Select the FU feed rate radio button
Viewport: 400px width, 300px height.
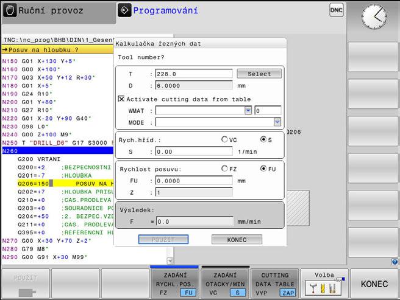pos(263,169)
